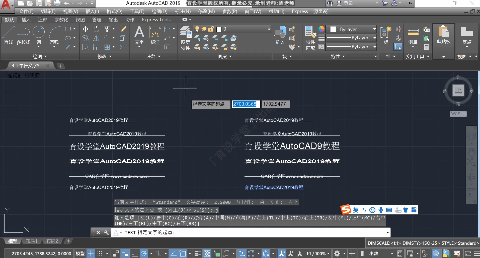Toggle transparency display in status bar
The width and height of the screenshot is (480, 258).
click(x=207, y=253)
